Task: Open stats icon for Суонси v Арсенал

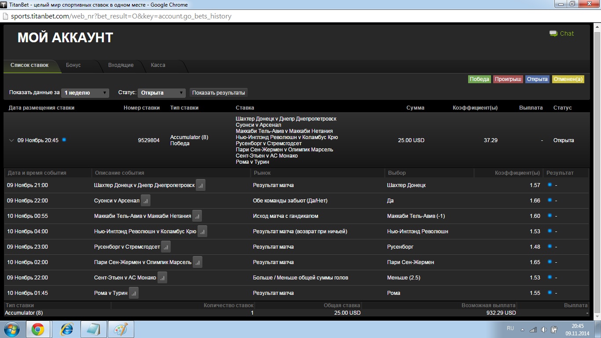Action: click(146, 201)
